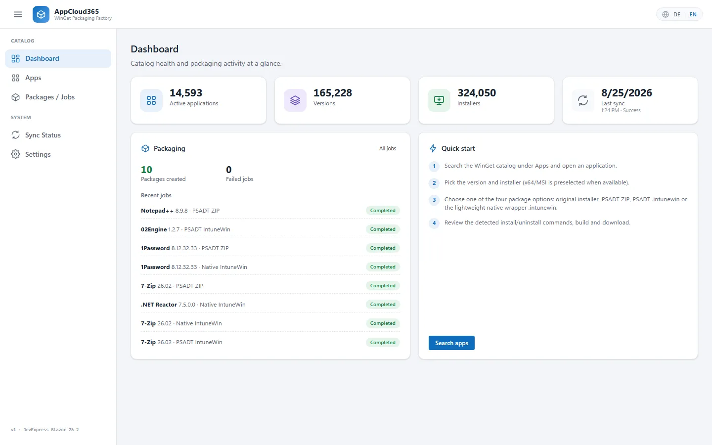
Task: Click the Packaging cube icon
Action: point(145,148)
